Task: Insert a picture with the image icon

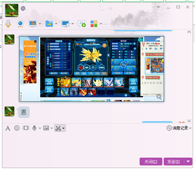Action: point(46,128)
